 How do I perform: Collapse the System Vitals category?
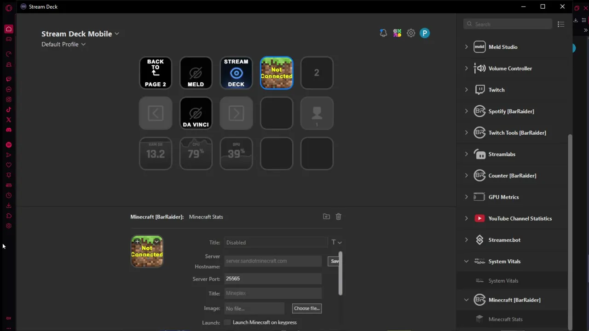click(x=466, y=261)
